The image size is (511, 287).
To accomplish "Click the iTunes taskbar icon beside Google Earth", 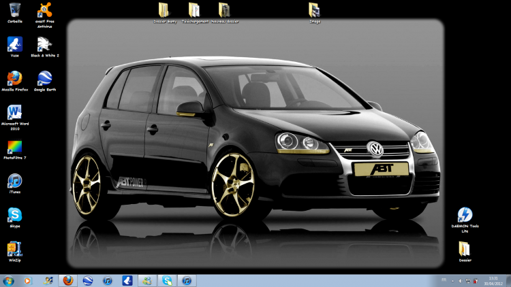I will 107,280.
